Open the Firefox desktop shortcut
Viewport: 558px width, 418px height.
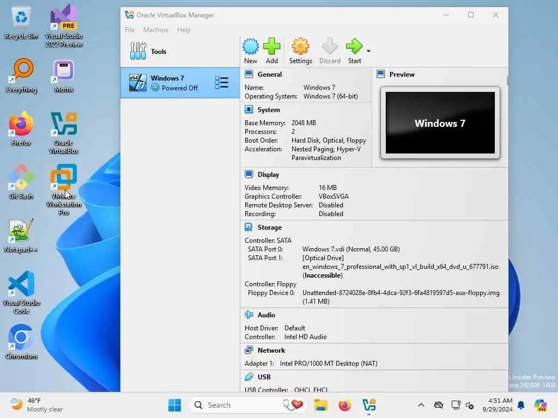click(x=21, y=128)
